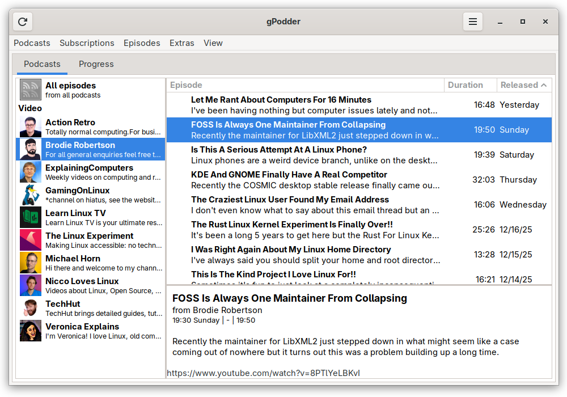Select episode 'The Craziest Linux User'
567x397 pixels.
(359, 205)
